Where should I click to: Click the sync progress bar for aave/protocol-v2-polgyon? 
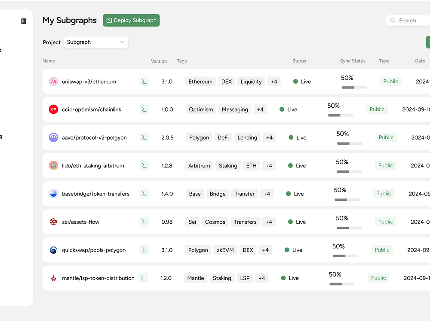(350, 143)
